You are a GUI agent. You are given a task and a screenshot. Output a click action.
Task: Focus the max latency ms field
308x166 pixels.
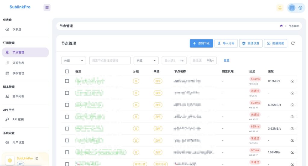(x=174, y=60)
